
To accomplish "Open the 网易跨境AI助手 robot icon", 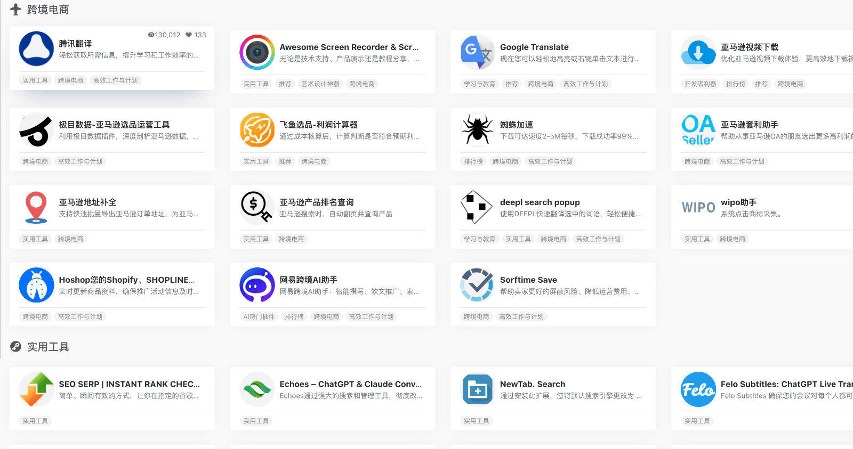I will pos(257,285).
